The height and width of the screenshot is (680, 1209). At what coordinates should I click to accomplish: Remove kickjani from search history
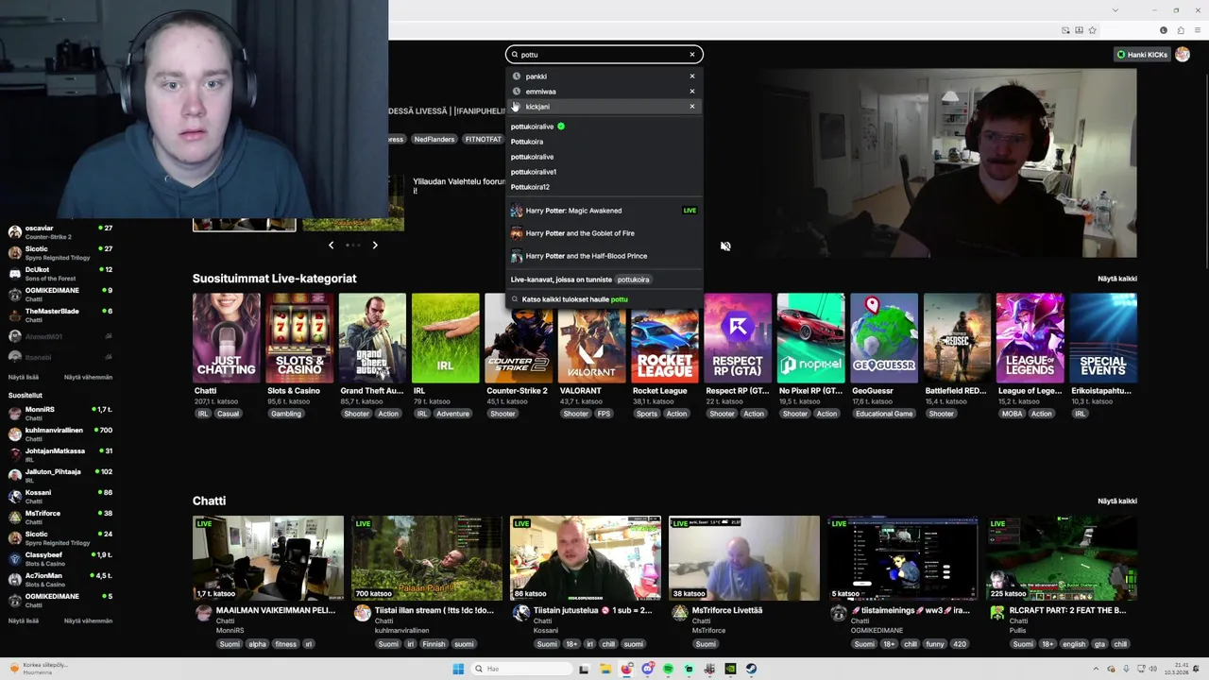691,107
